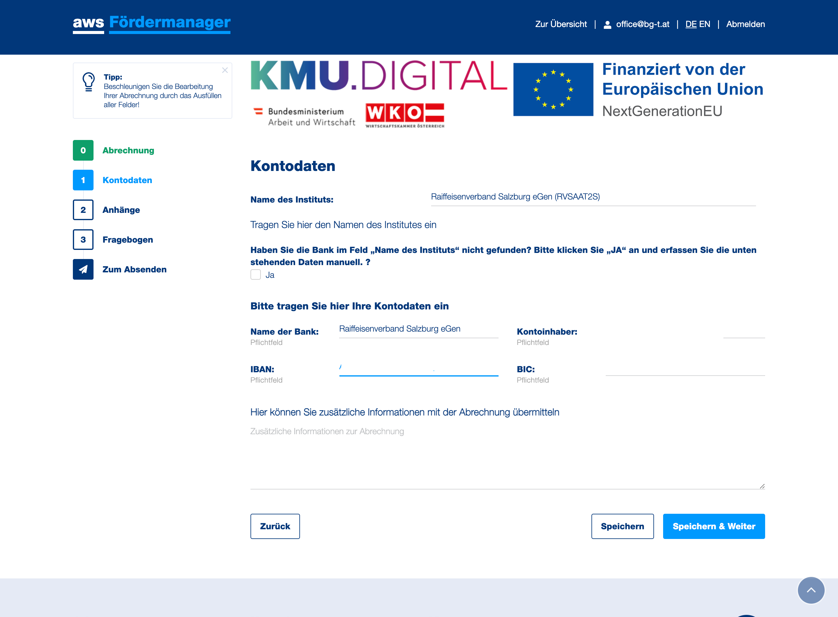
Task: Click the Kontodaten page heading
Action: [x=293, y=166]
